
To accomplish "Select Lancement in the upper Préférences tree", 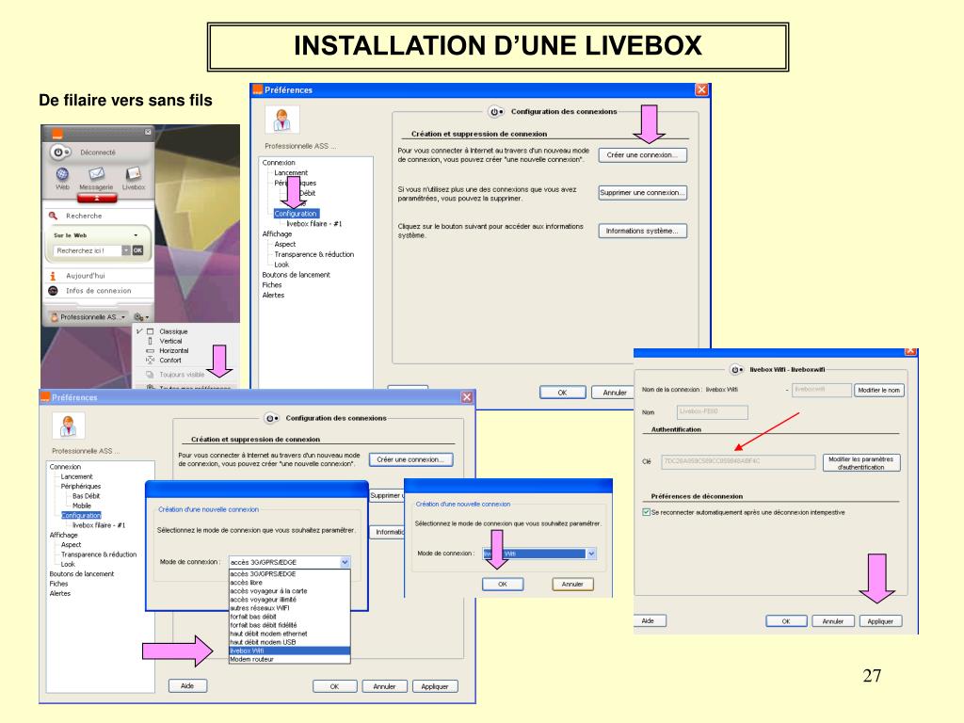I will 291,173.
